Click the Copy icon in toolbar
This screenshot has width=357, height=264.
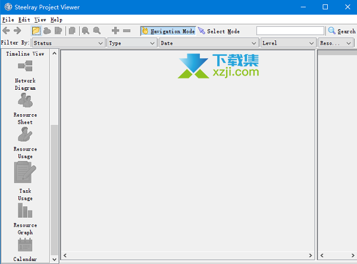72,31
